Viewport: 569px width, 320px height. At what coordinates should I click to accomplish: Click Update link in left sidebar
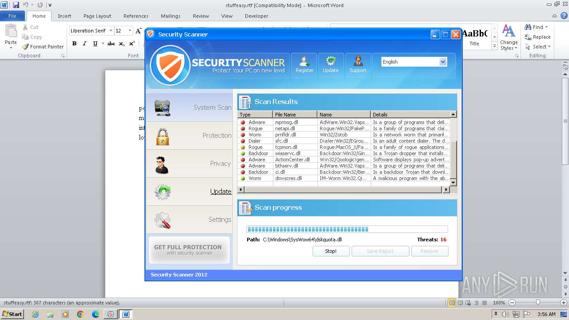[220, 192]
